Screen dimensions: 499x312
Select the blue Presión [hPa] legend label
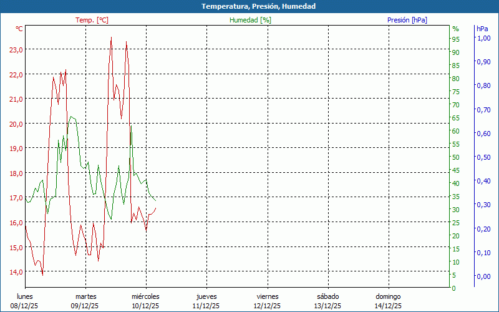click(407, 20)
